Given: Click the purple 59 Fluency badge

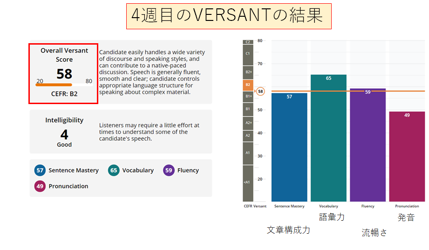Looking at the screenshot, I should [x=169, y=171].
